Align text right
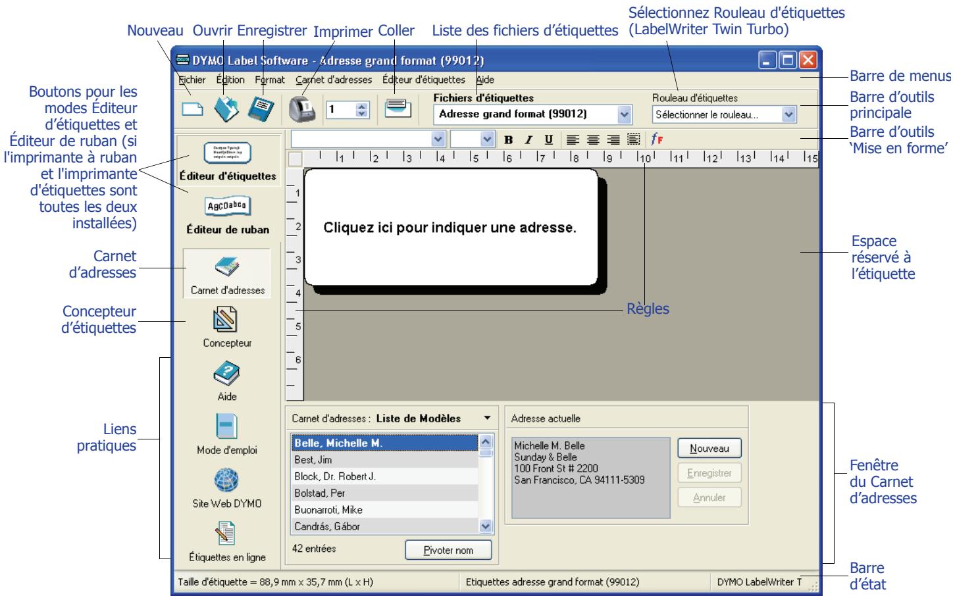This screenshot has height=596, width=953. click(x=613, y=139)
